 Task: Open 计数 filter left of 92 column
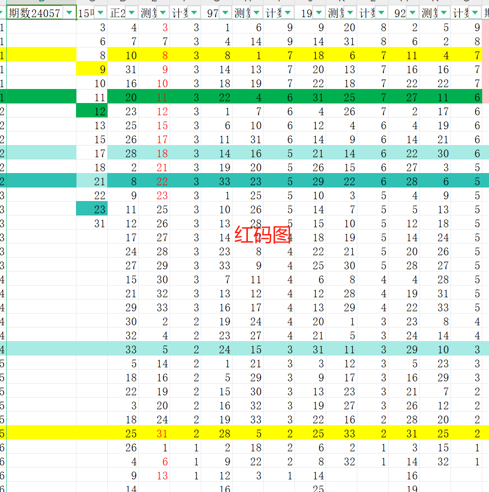click(381, 13)
